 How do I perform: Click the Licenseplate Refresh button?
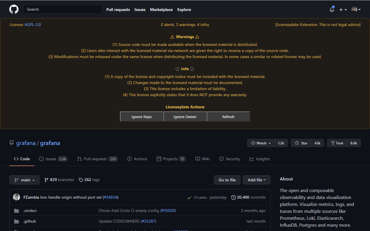pos(228,117)
